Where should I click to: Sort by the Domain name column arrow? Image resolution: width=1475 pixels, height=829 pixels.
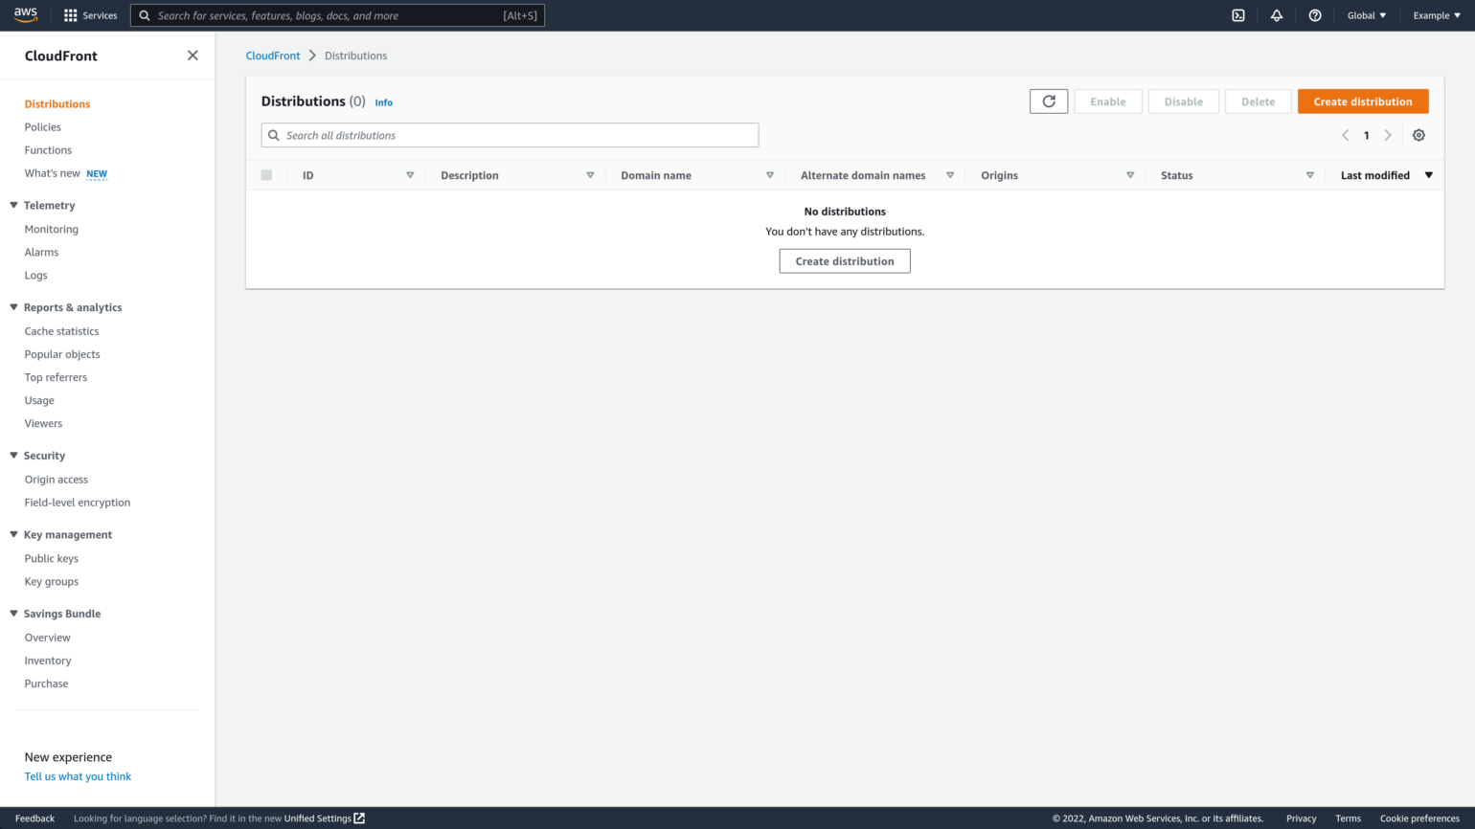click(770, 175)
